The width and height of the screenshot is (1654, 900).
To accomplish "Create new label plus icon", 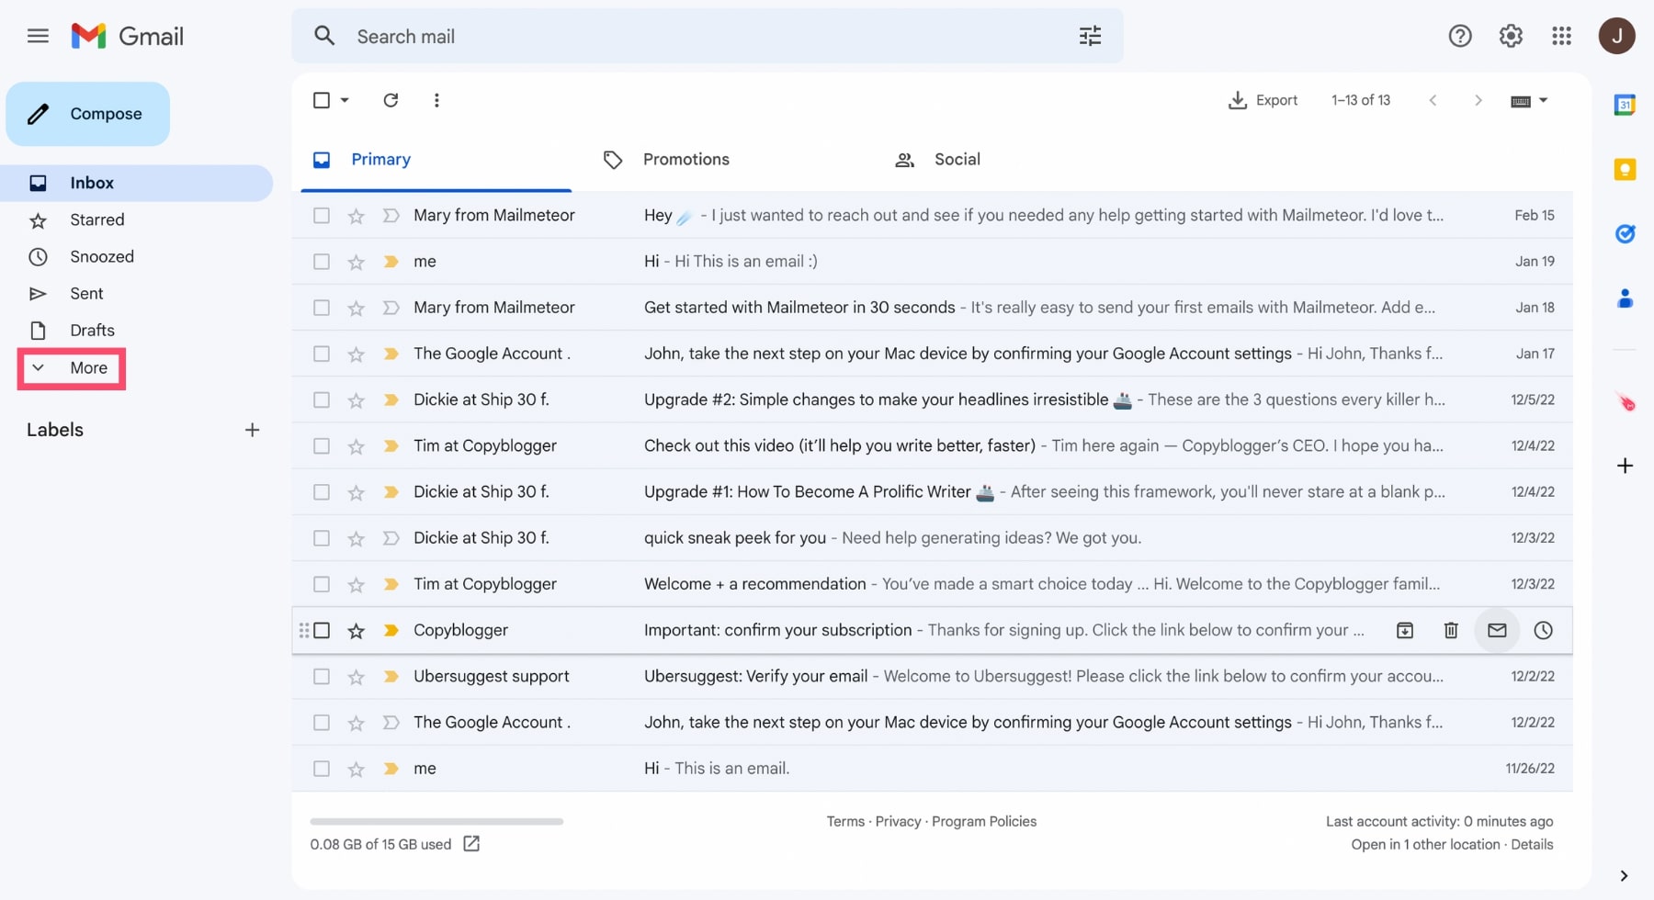I will point(252,430).
